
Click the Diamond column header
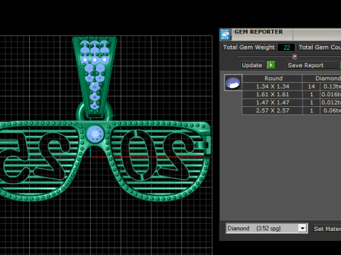point(322,79)
